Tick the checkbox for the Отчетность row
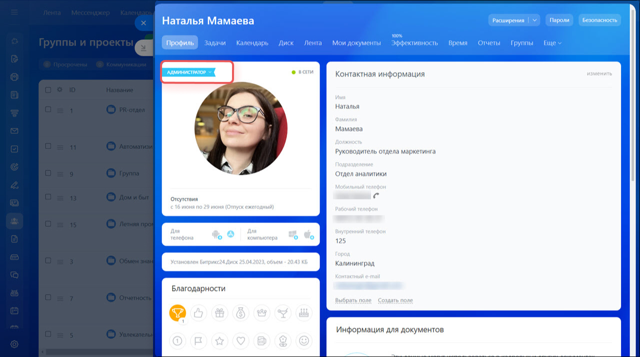This screenshot has height=357, width=640. [x=48, y=297]
